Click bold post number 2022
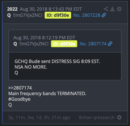Viewport: 130px width, 126px height. 12,9
